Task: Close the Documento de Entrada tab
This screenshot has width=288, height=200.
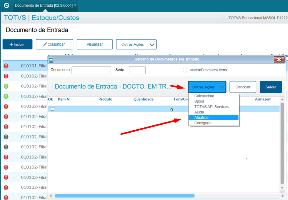Action: tap(75, 5)
